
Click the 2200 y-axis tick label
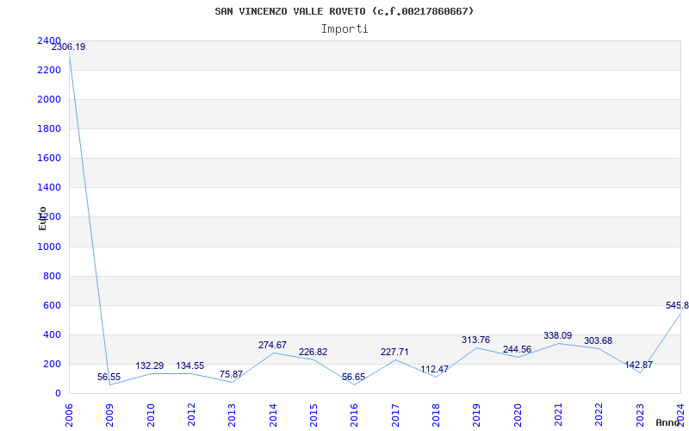pyautogui.click(x=49, y=70)
